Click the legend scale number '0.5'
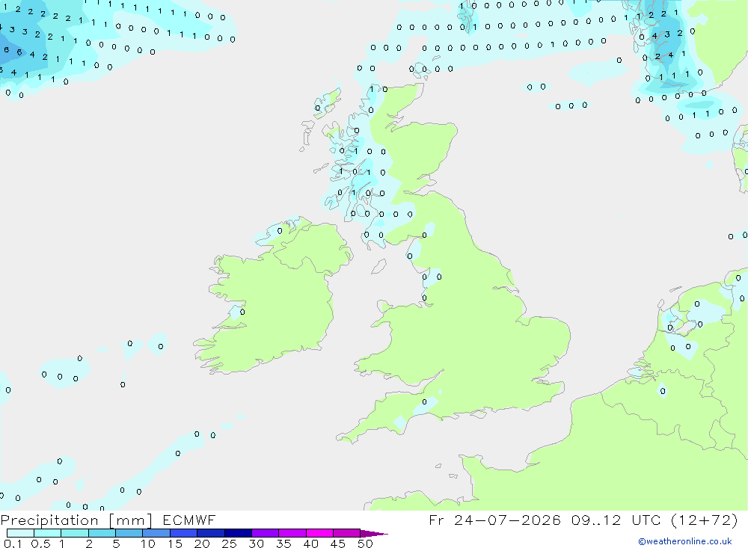 [x=40, y=544]
